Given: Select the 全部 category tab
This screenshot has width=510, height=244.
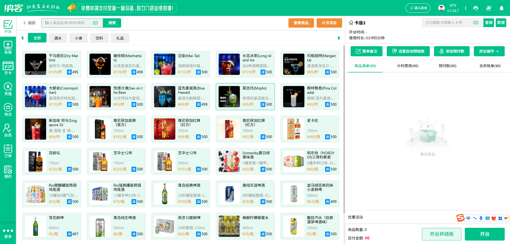Looking at the screenshot, I should click(x=37, y=38).
